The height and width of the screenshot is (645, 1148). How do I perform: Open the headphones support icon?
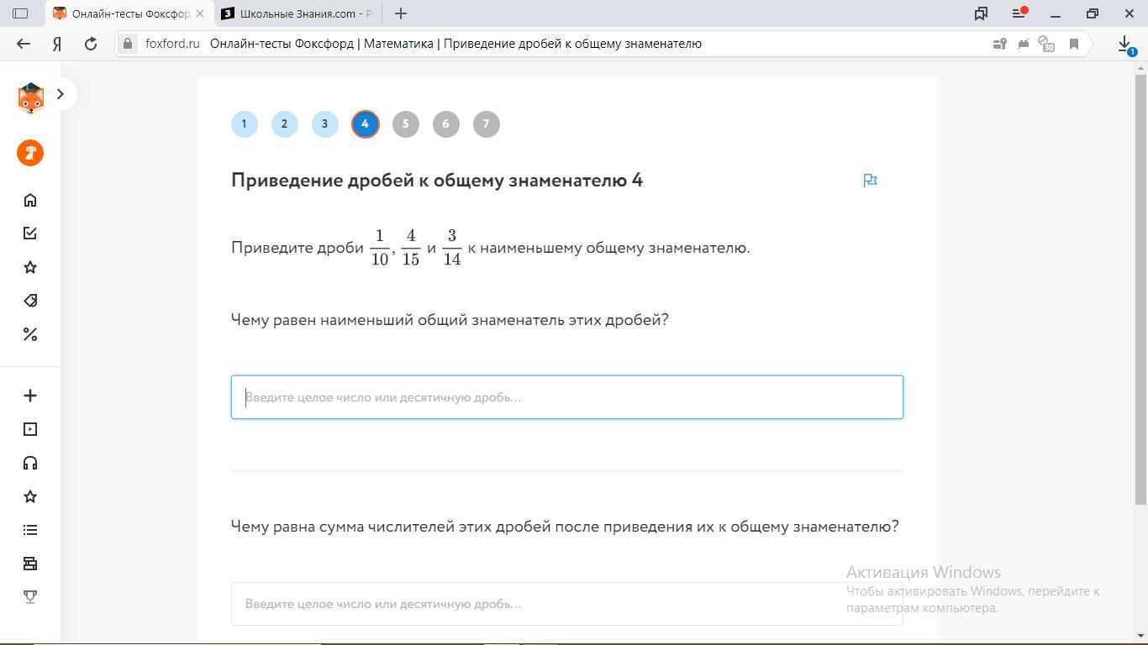[30, 463]
